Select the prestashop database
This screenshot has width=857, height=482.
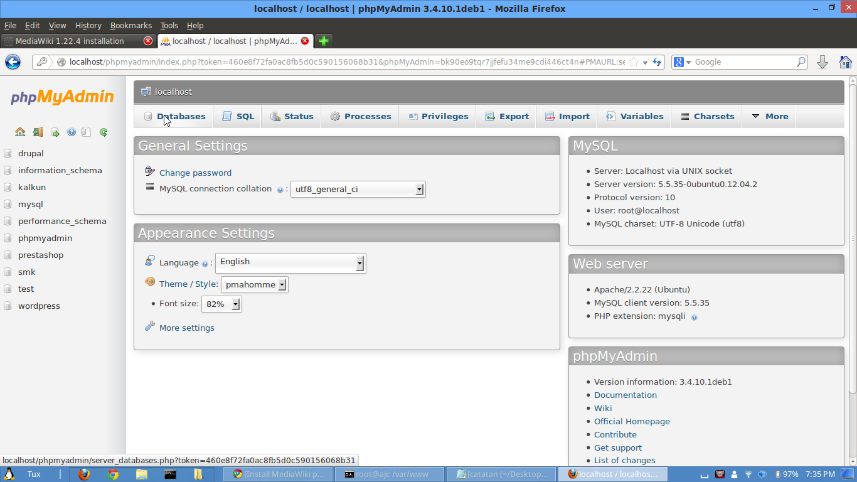click(x=41, y=255)
